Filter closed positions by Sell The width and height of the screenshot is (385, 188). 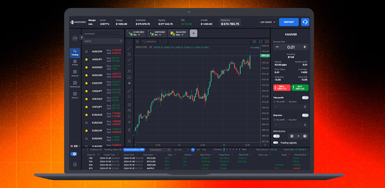199,150
